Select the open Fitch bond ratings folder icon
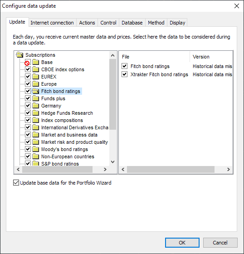This screenshot has width=244, height=254. [35, 91]
